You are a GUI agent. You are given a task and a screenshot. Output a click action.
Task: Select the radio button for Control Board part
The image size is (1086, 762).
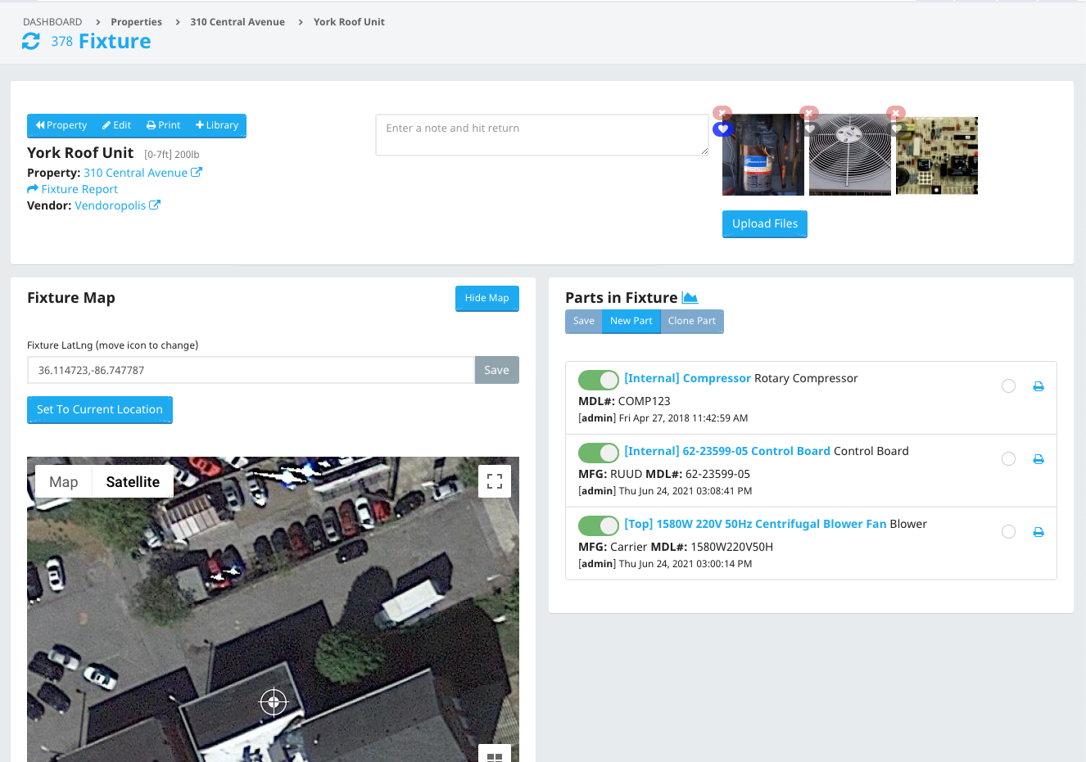coord(1008,459)
